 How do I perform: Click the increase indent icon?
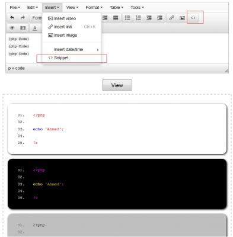pos(159,18)
